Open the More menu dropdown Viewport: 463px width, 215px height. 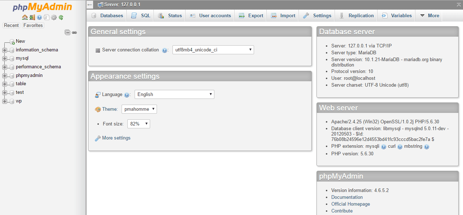coord(429,15)
